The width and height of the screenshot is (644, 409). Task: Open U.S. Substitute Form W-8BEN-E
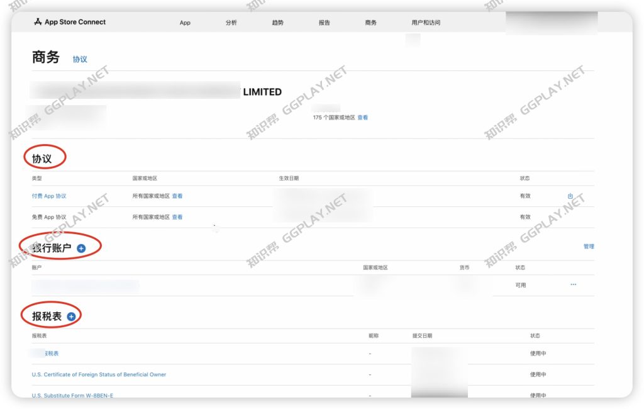tap(72, 395)
